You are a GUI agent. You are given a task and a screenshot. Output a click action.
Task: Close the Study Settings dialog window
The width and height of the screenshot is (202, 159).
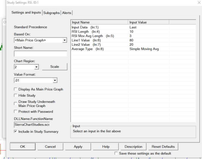[x=199, y=3]
